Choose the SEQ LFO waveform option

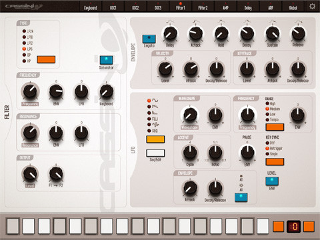[x=153, y=131]
